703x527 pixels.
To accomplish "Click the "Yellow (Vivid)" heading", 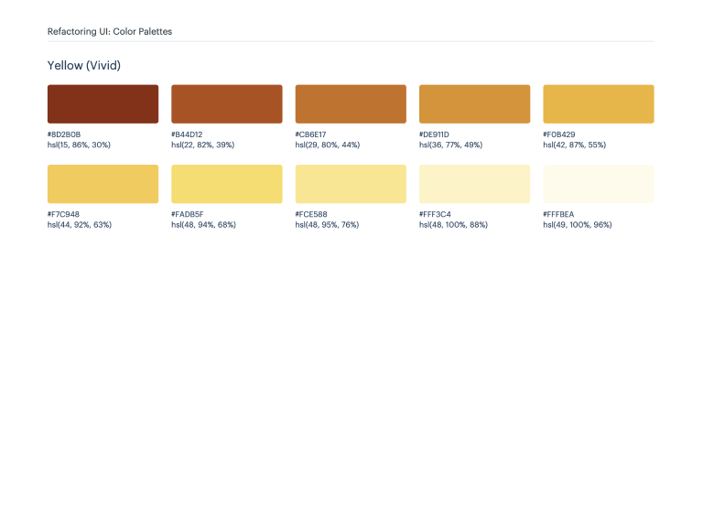I will [84, 66].
